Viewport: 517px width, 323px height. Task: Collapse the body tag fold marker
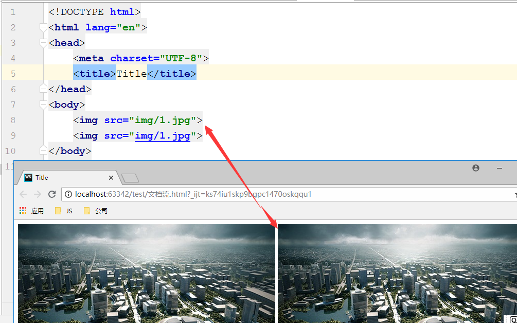click(x=43, y=105)
